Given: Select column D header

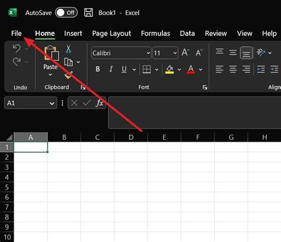Looking at the screenshot, I should (x=131, y=137).
